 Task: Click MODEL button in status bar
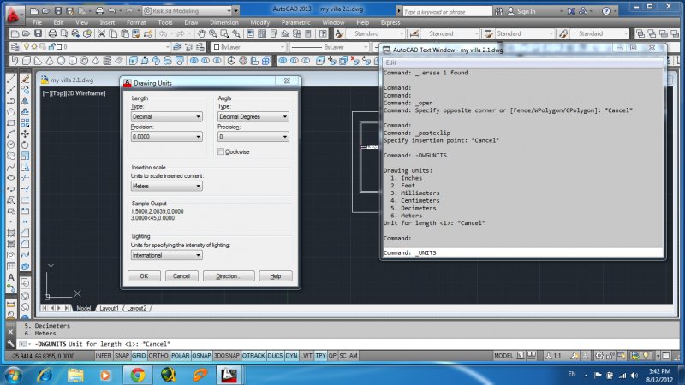503,356
